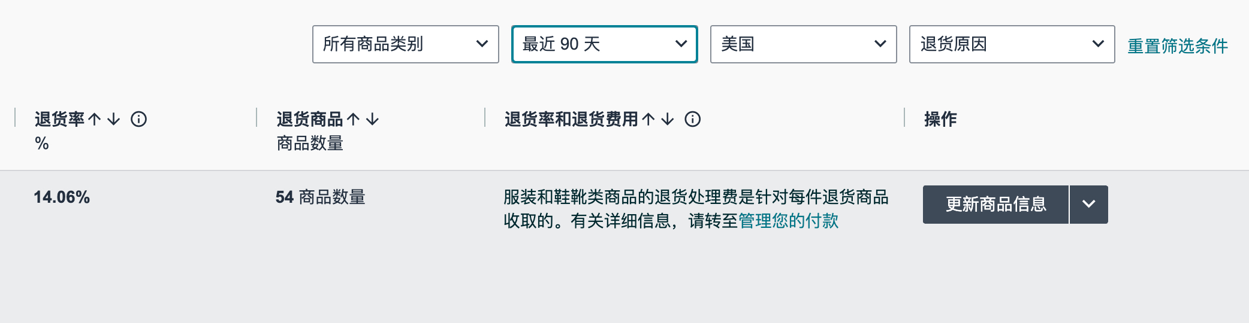Sort 退货率和退货费用 descending with down arrow
Image resolution: width=1249 pixels, height=323 pixels.
tap(668, 120)
